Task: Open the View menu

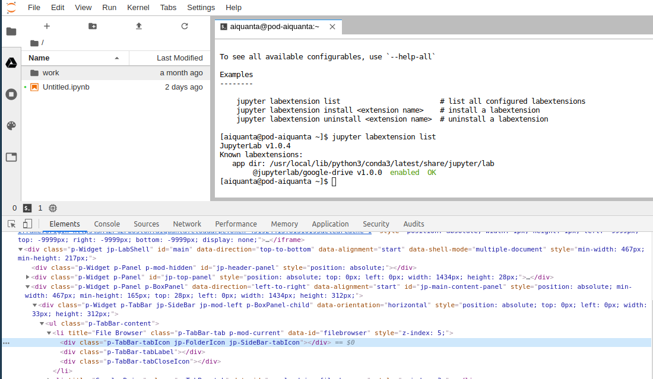Action: 83,8
